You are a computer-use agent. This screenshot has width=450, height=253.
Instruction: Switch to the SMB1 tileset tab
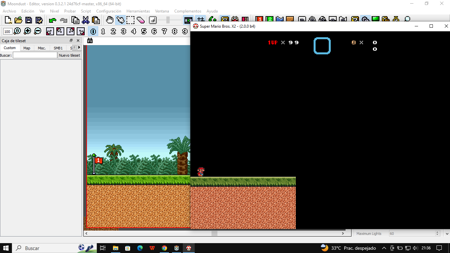point(58,48)
